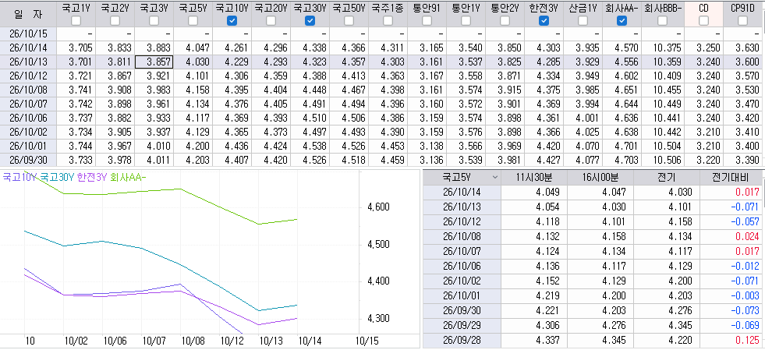Enable the 국고20Y checkbox
Viewport: 765px width, 350px height.
(x=271, y=20)
